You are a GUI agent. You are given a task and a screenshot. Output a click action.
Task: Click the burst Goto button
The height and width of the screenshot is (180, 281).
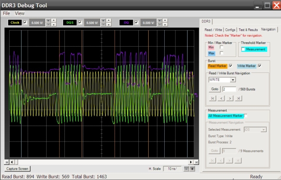[215, 89]
